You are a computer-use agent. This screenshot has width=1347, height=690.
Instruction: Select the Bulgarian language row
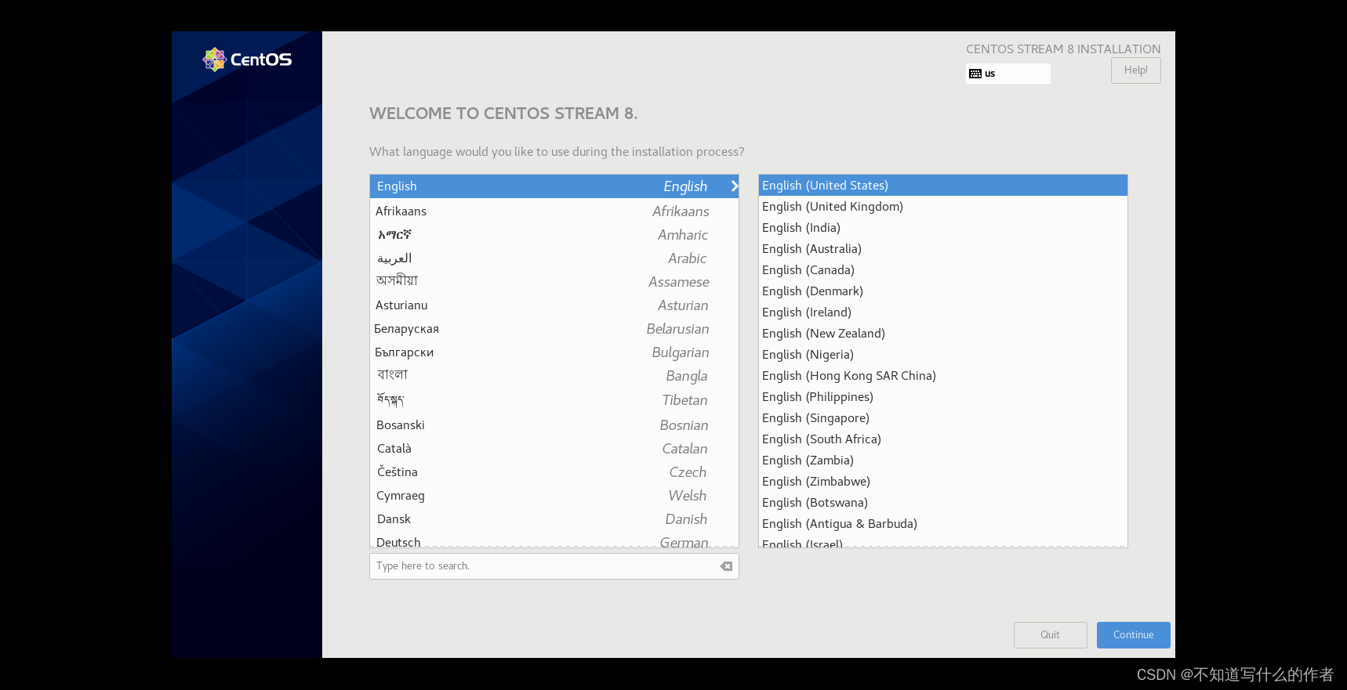pyautogui.click(x=554, y=352)
